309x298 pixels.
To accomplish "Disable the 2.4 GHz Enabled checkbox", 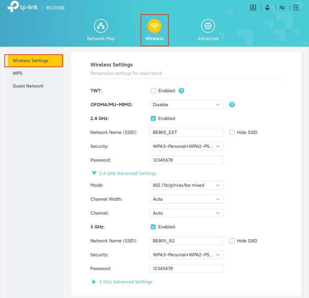I will (153, 118).
